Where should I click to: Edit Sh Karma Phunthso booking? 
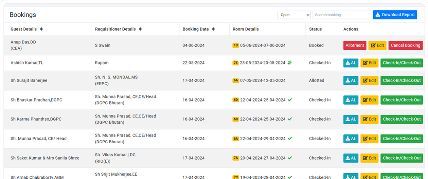point(369,119)
